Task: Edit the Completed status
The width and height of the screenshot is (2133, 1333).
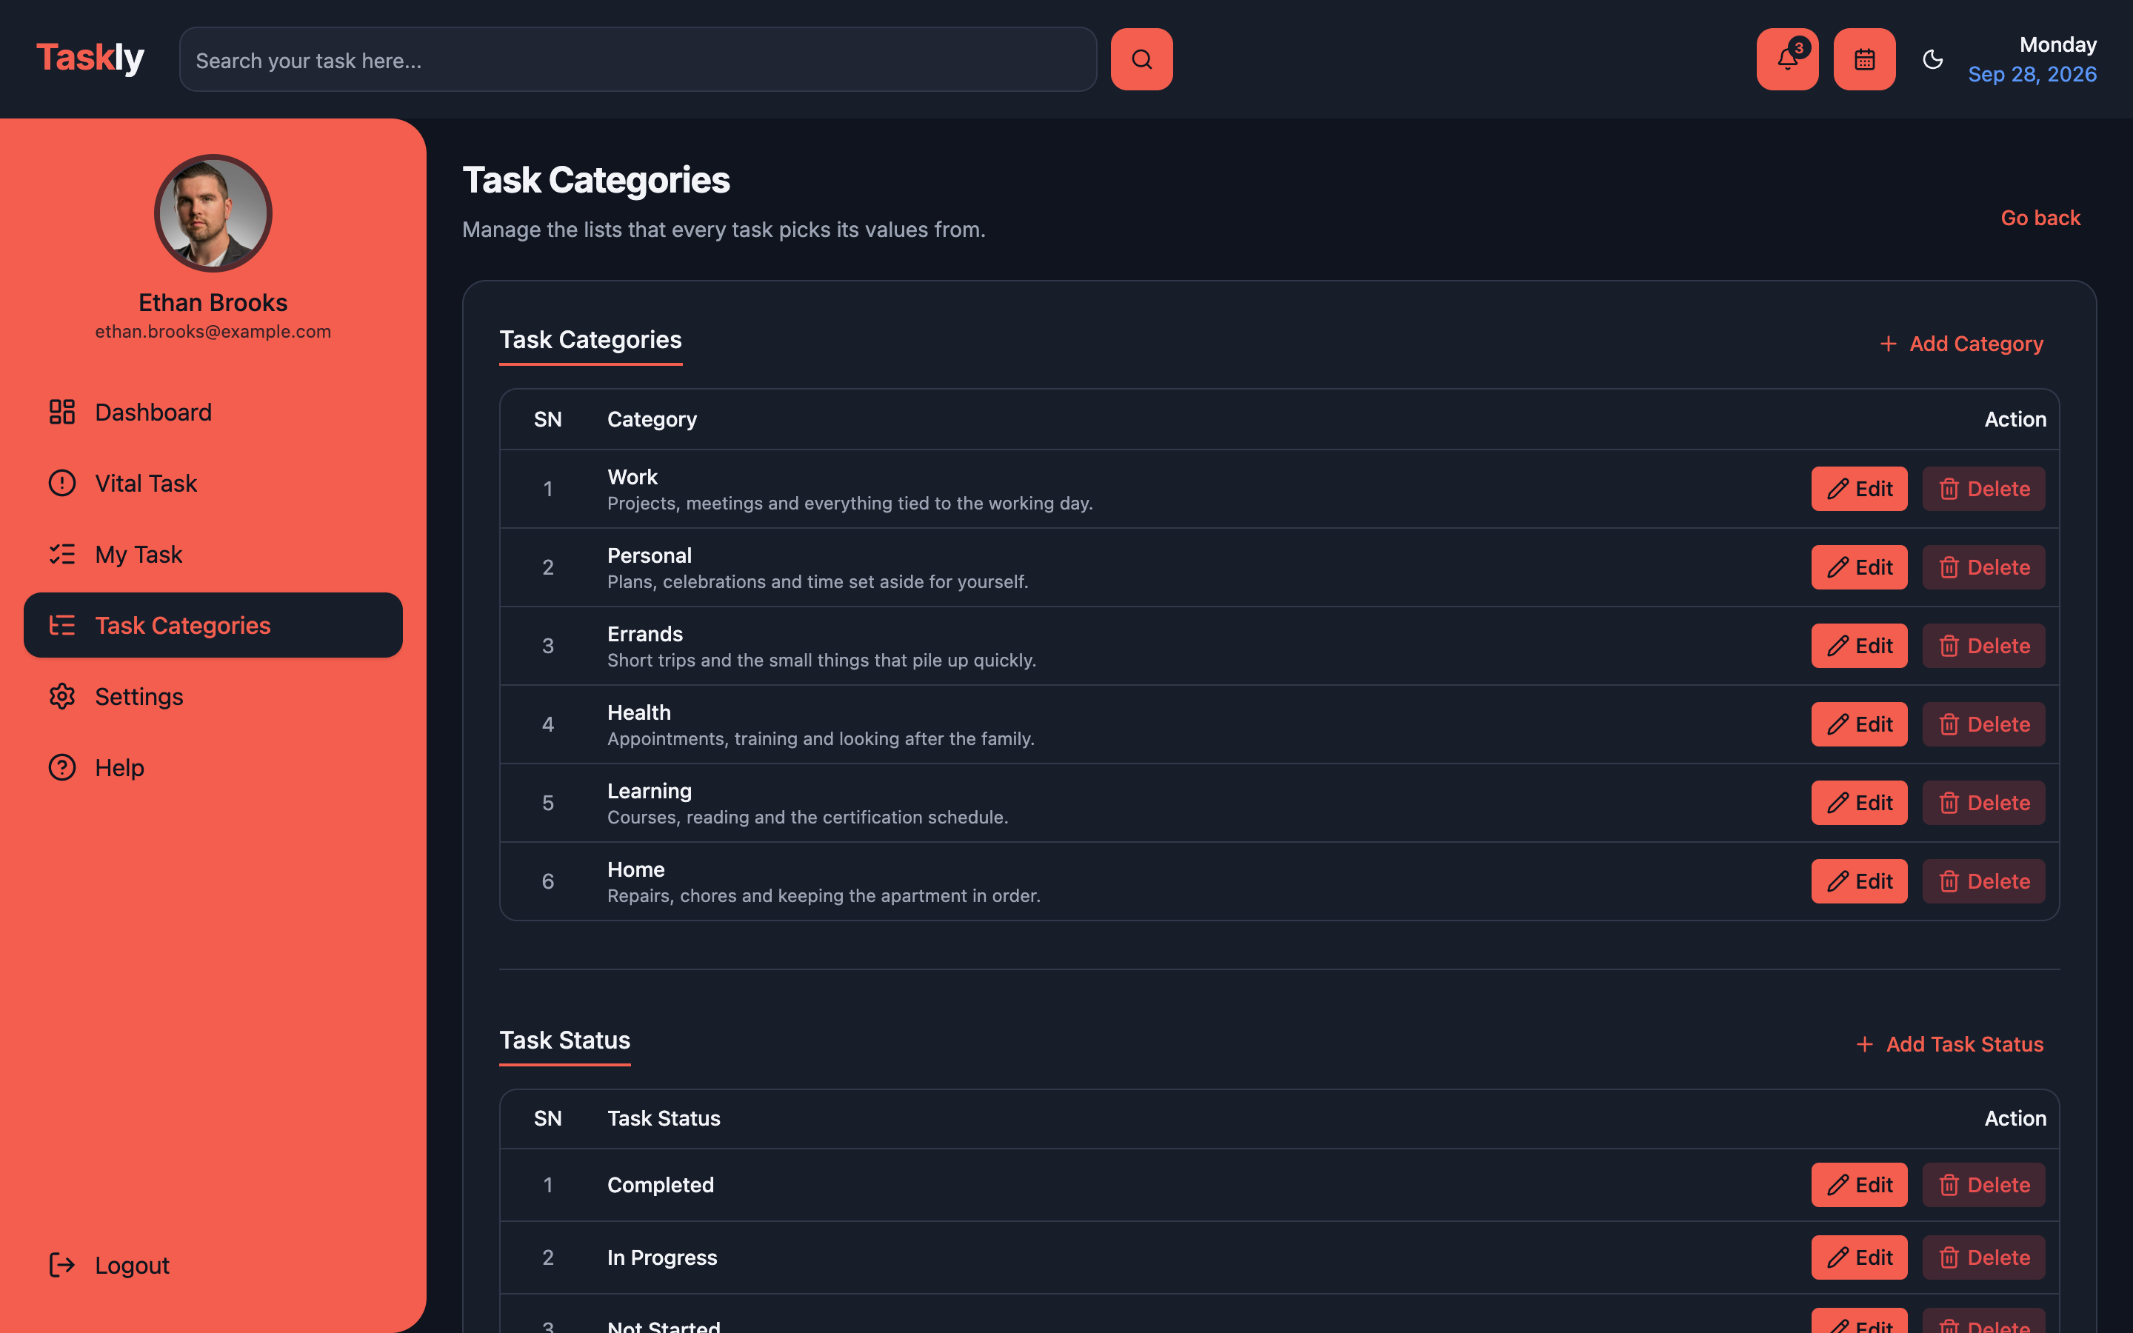Action: [1859, 1185]
